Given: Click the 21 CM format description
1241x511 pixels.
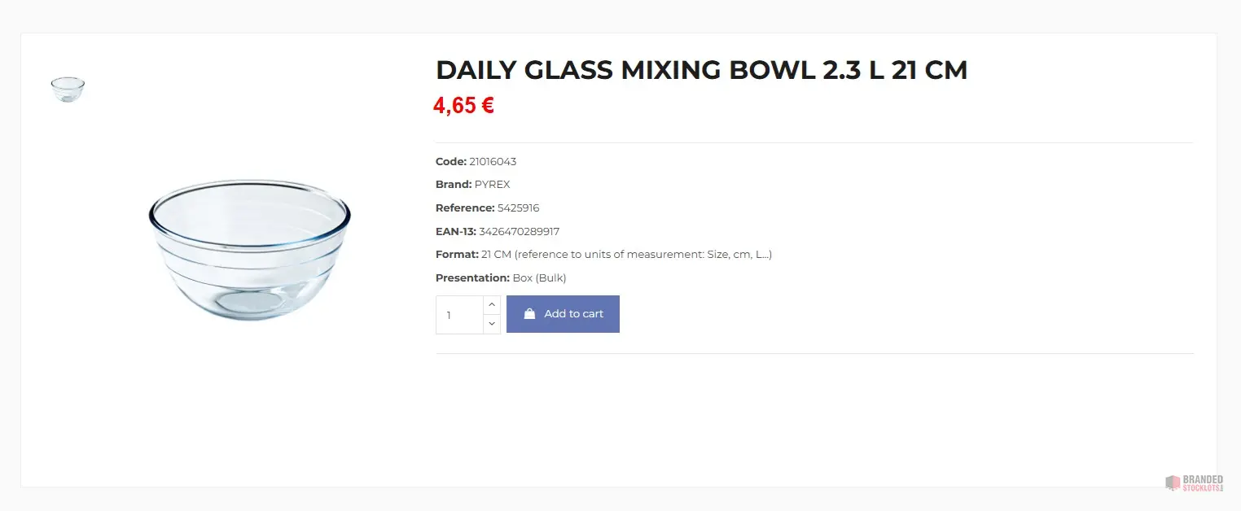Looking at the screenshot, I should tap(626, 255).
